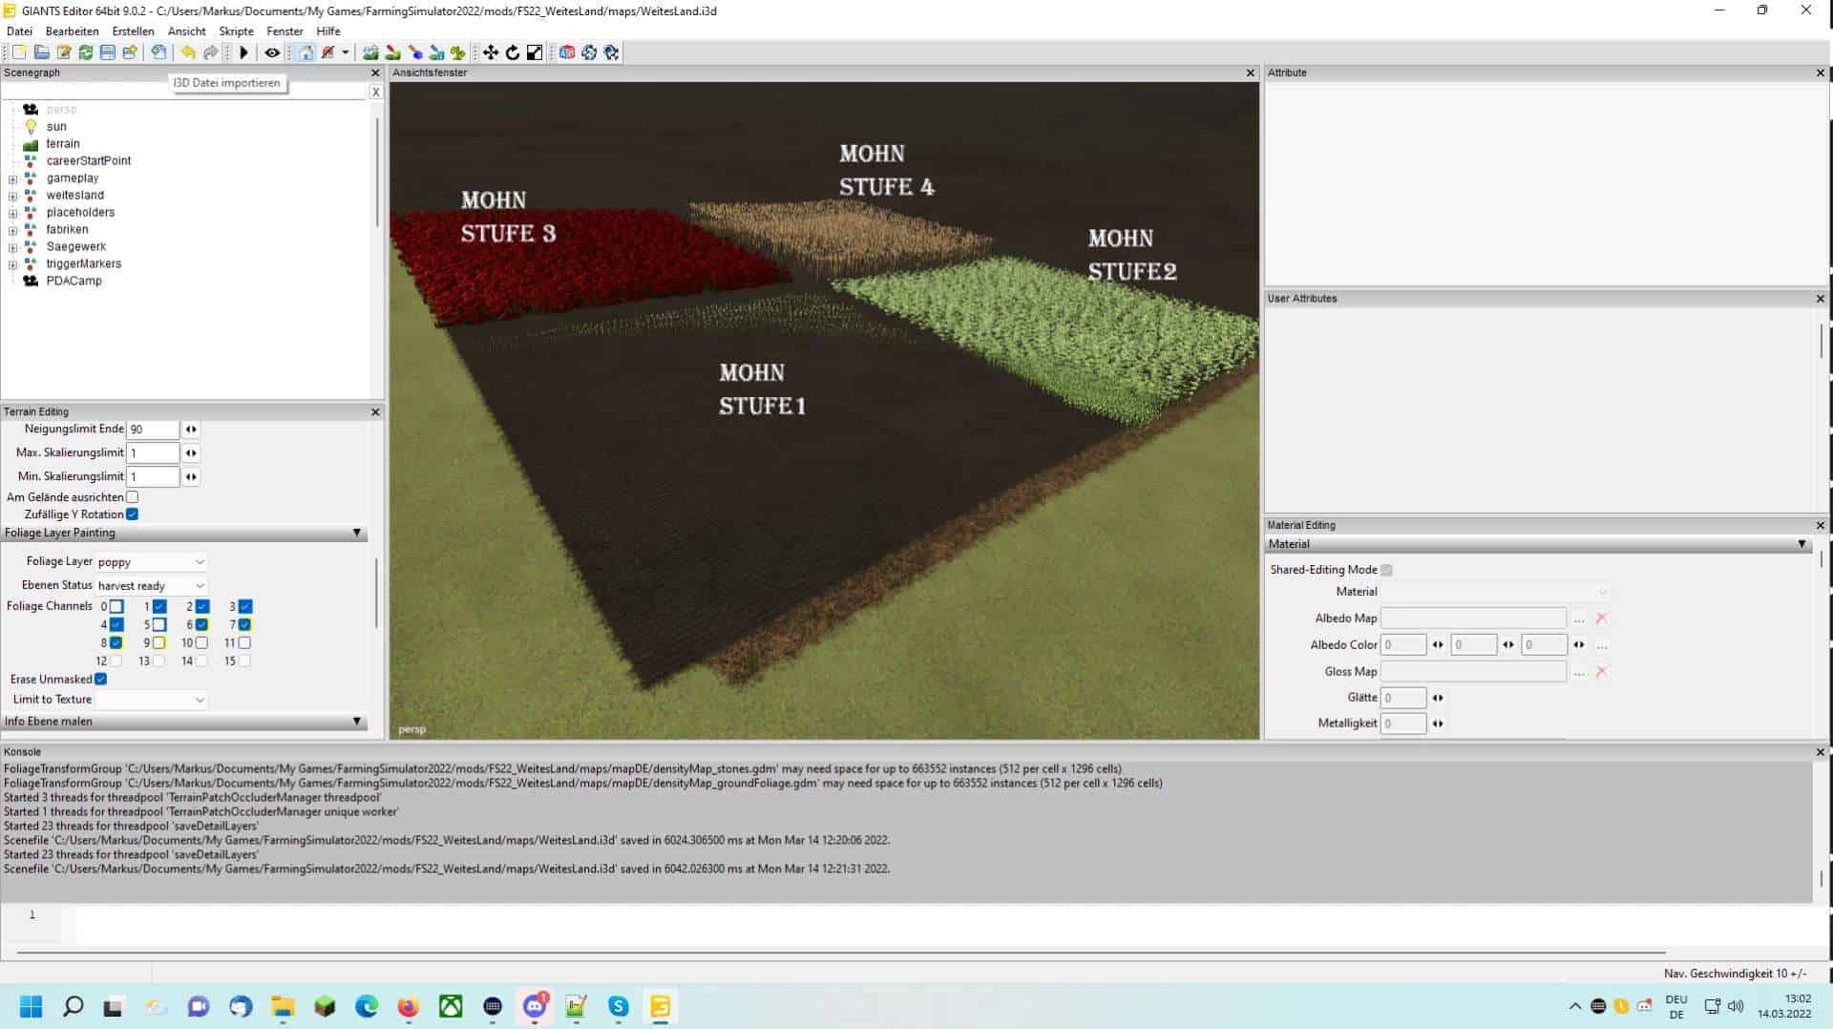This screenshot has width=1833, height=1029.
Task: Click the eye visibility icon in toolbar
Action: click(272, 52)
